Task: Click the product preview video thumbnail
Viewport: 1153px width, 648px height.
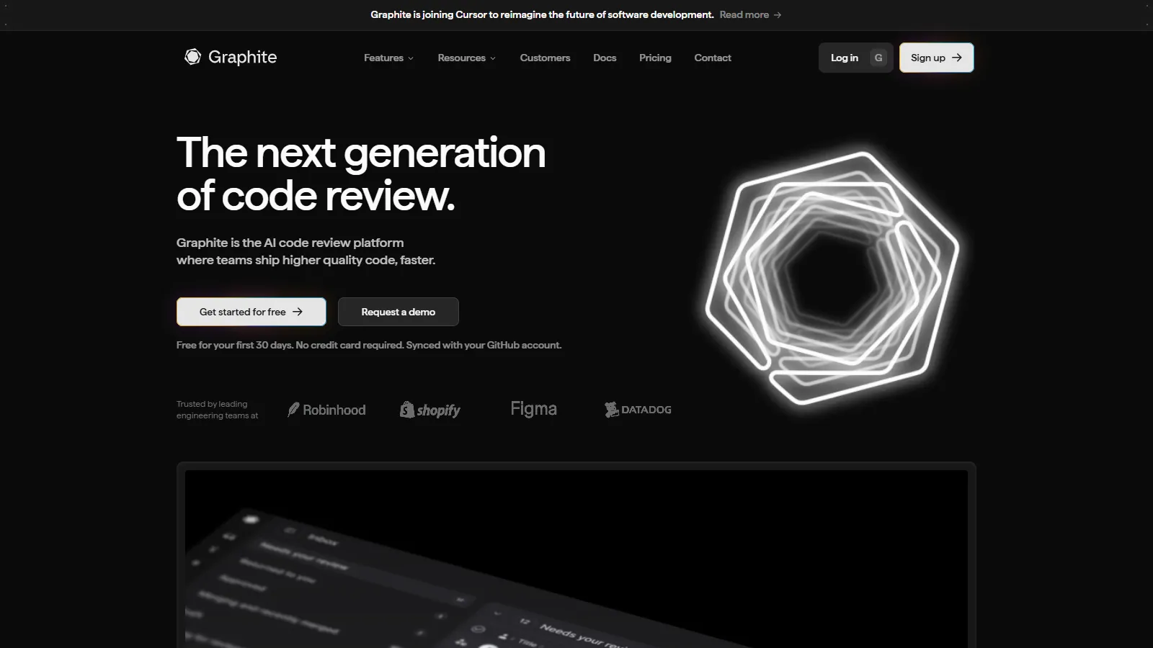Action: tap(576, 558)
